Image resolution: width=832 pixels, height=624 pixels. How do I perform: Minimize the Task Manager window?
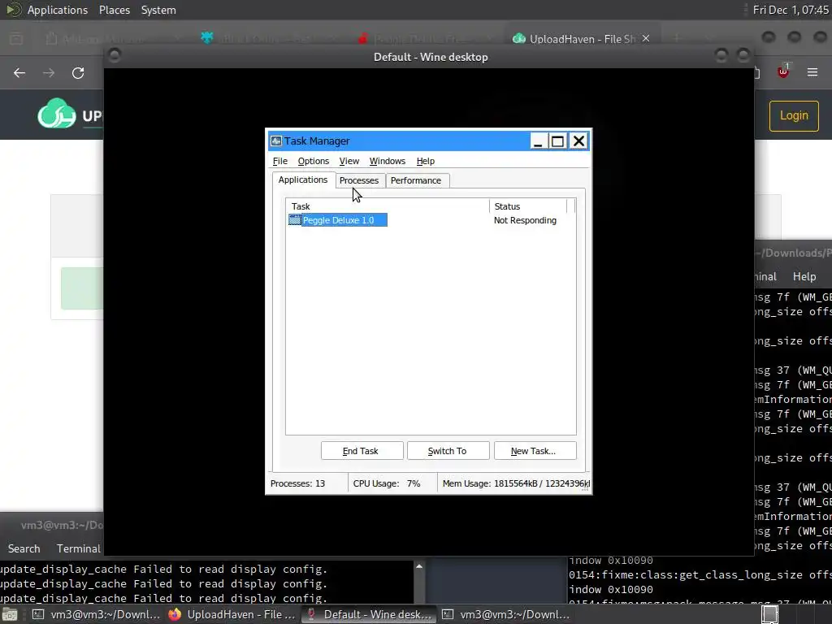[x=538, y=141]
